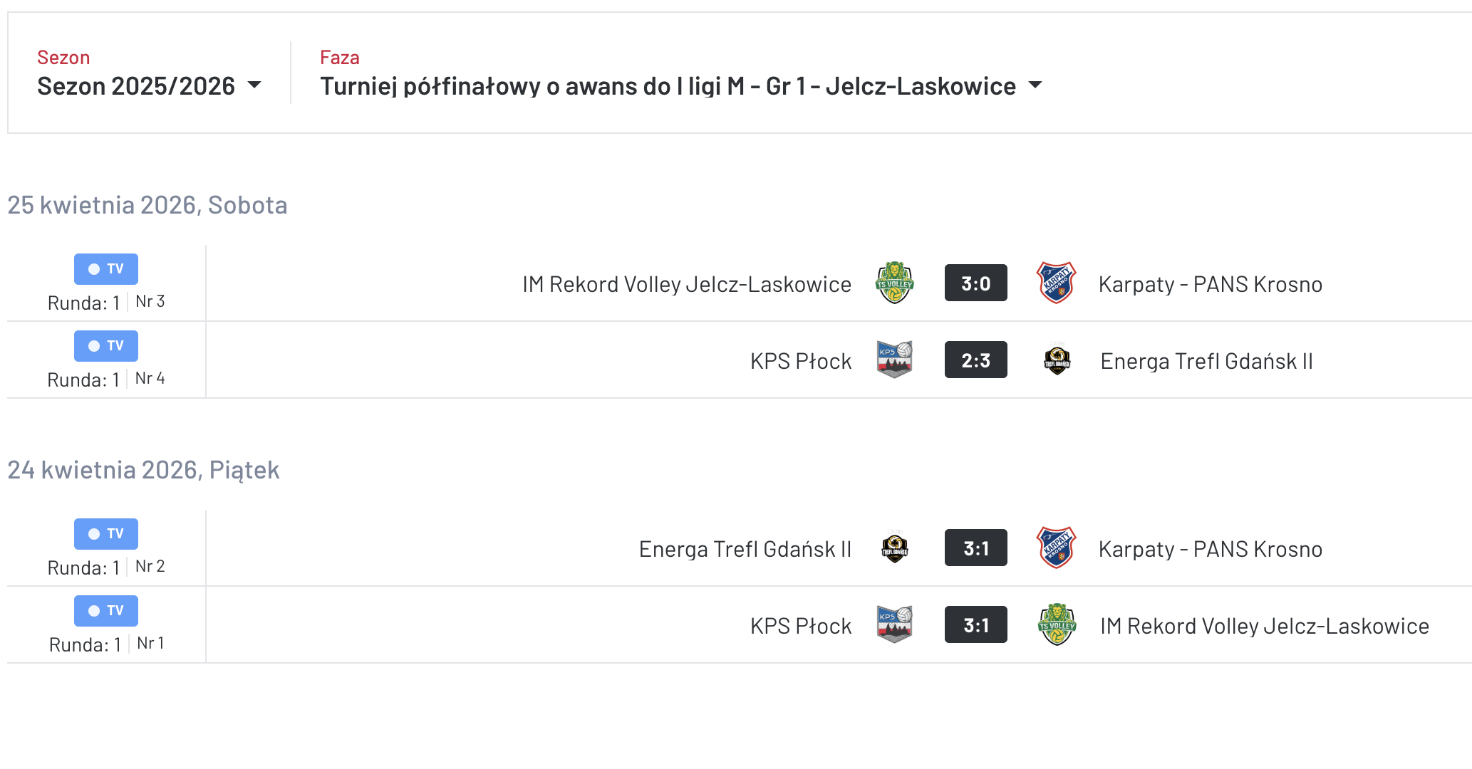Screen dimensions: 1472x769
Task: Expand the Faza tournament phase dropdown
Action: pyautogui.click(x=668, y=86)
